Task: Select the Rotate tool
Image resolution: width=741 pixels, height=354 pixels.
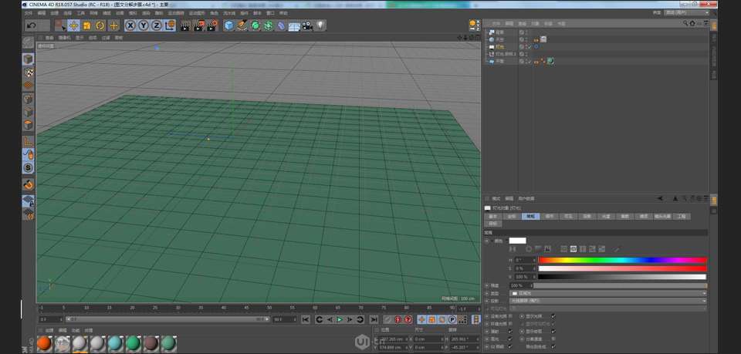Action: (100, 25)
